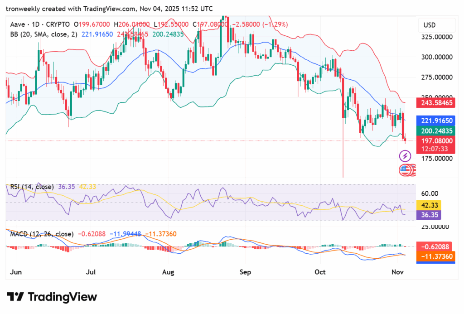Click the purple lightning bolt event icon
The width and height of the screenshot is (464, 314).
click(x=404, y=157)
